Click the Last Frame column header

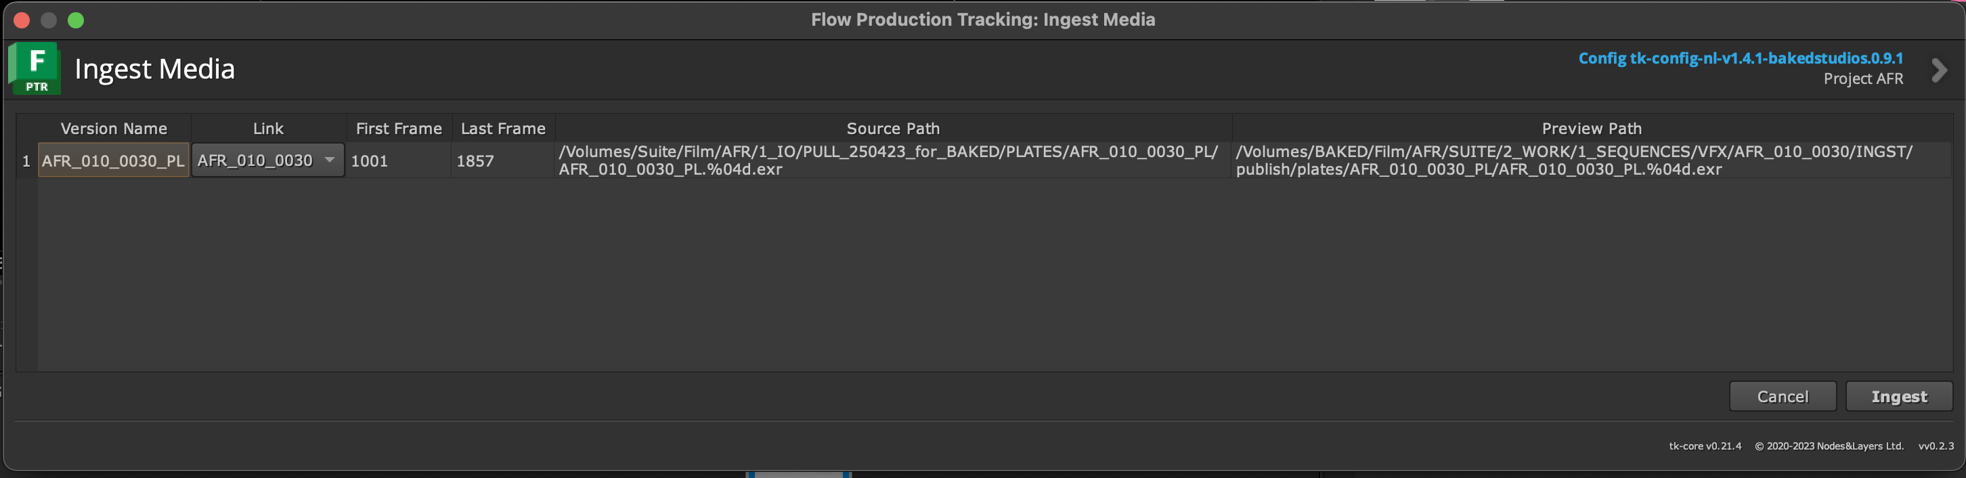(x=503, y=128)
